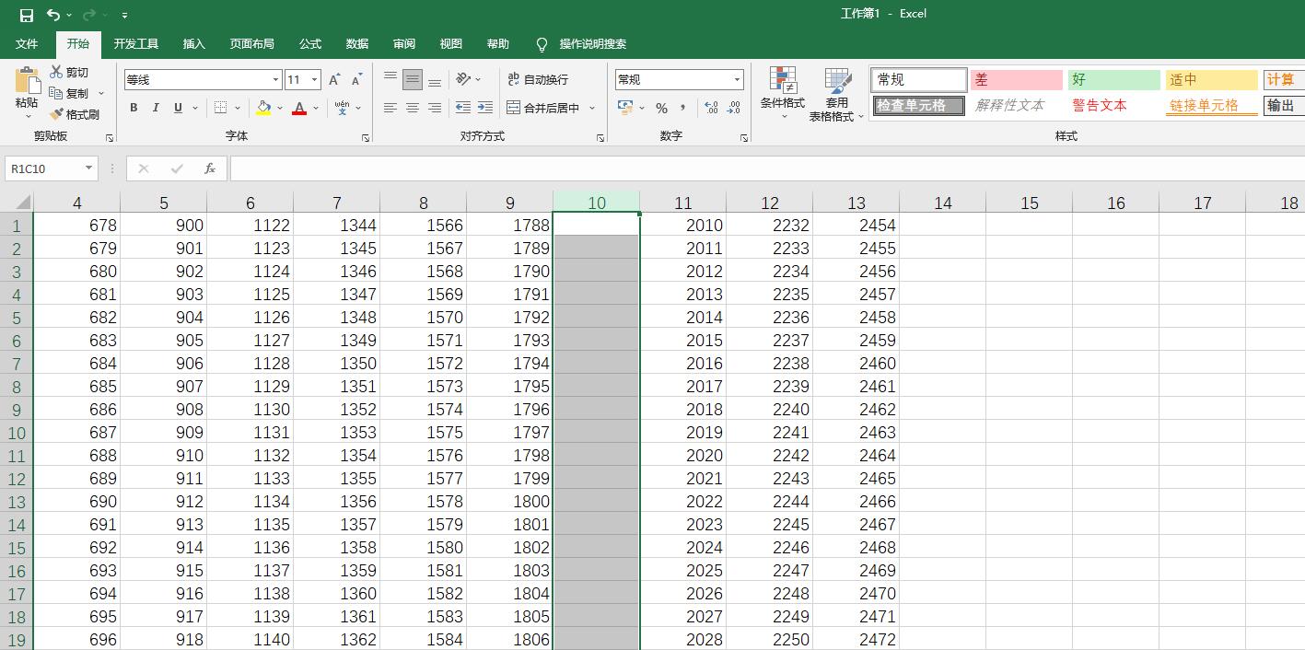This screenshot has width=1305, height=650.
Task: Click the orientation (angled text) icon
Action: (463, 79)
